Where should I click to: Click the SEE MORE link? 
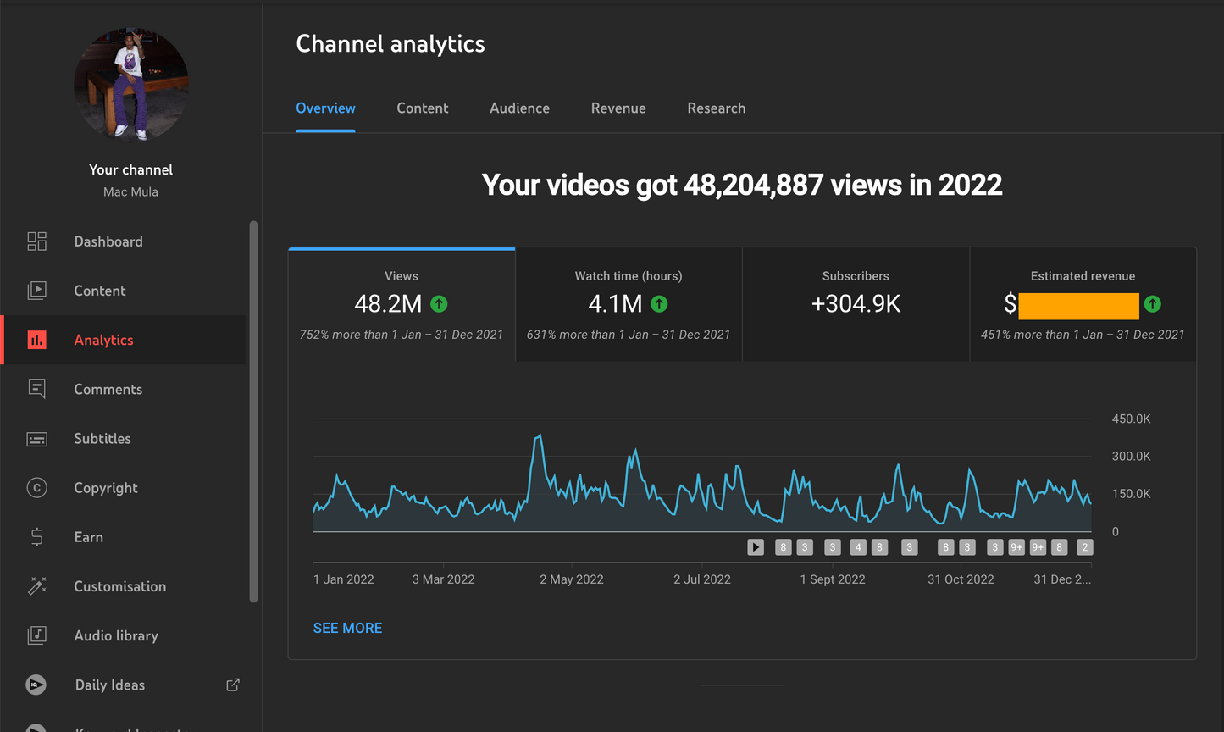pyautogui.click(x=347, y=628)
